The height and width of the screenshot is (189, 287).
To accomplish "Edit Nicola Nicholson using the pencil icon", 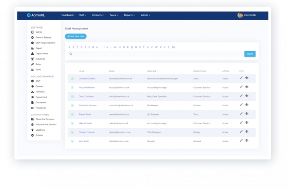I will coord(241,87).
